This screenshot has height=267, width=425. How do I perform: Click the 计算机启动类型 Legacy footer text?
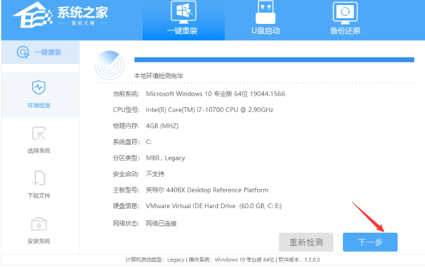coord(155,259)
